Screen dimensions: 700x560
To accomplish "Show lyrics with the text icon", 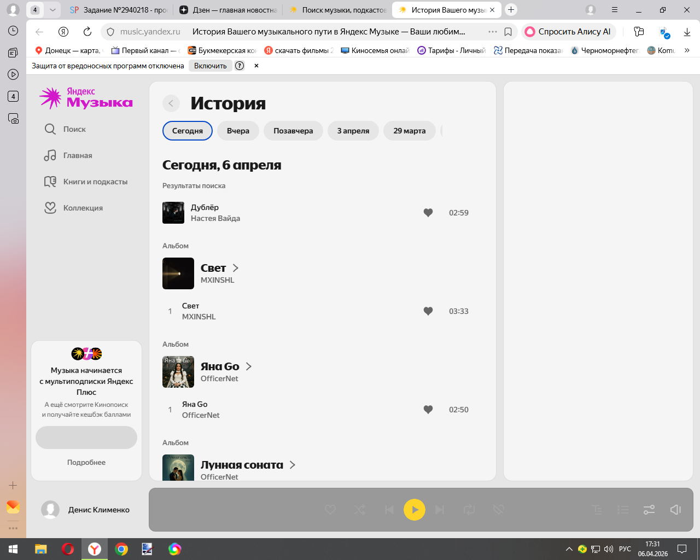I will [x=597, y=510].
